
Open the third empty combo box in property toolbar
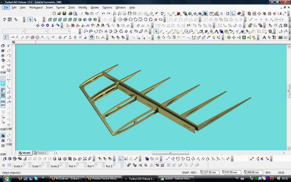[x=59, y=31]
